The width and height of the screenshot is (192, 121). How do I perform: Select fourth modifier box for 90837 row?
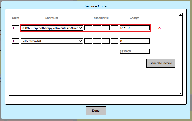[x=115, y=28]
